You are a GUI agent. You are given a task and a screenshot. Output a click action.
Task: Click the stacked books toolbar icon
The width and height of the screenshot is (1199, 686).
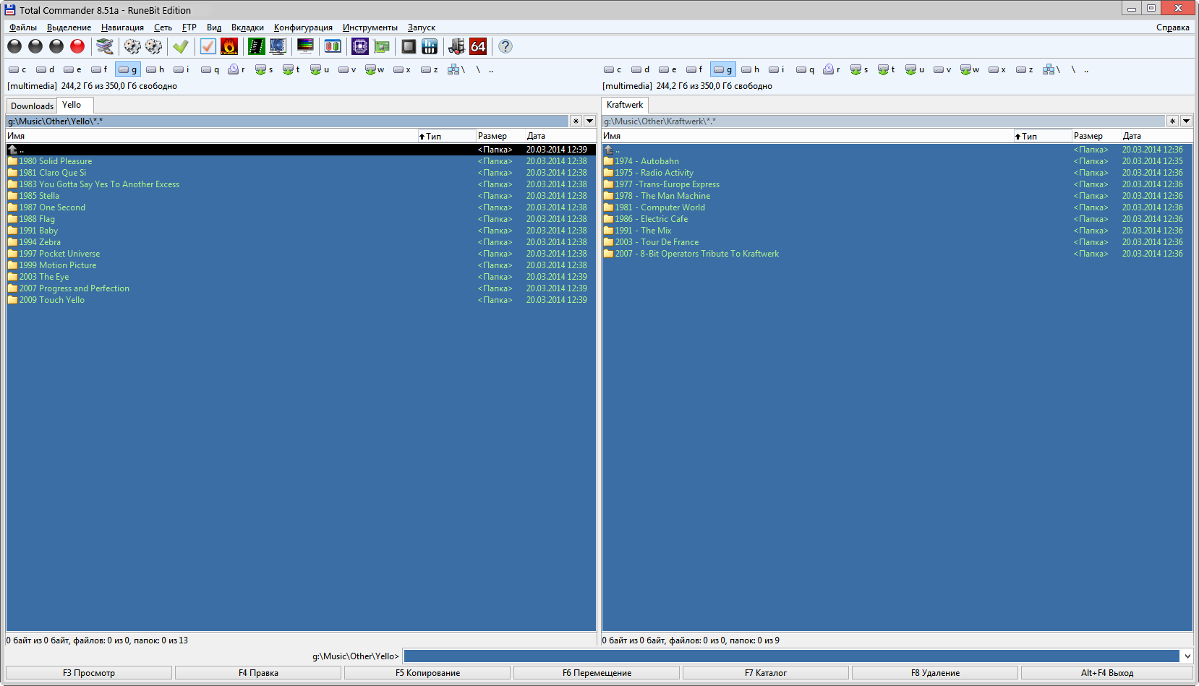tap(105, 46)
